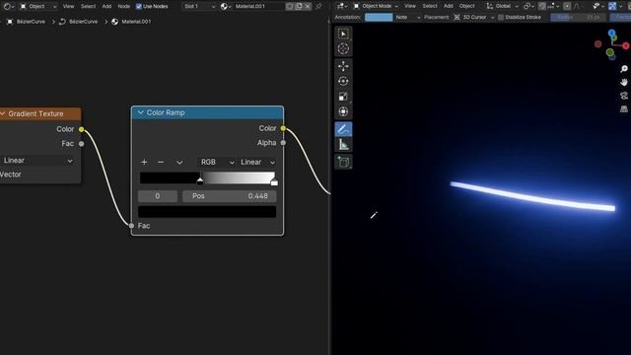
Task: Select the Select Box tool in viewport toolbar
Action: tap(343, 34)
